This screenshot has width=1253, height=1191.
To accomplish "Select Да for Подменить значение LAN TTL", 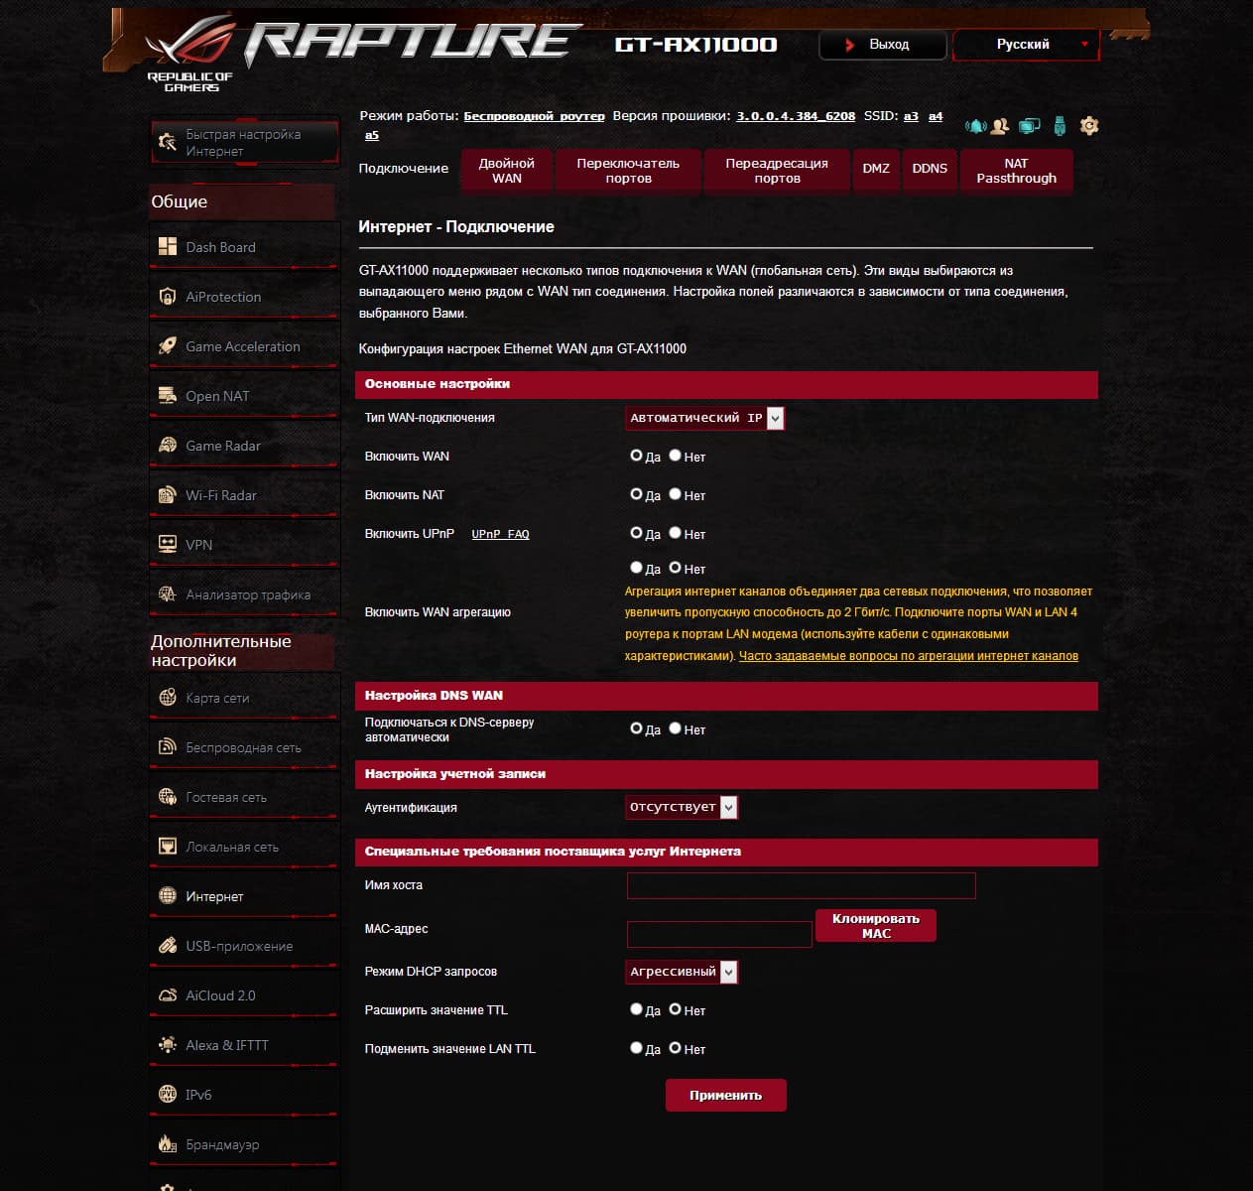I will 637,1048.
